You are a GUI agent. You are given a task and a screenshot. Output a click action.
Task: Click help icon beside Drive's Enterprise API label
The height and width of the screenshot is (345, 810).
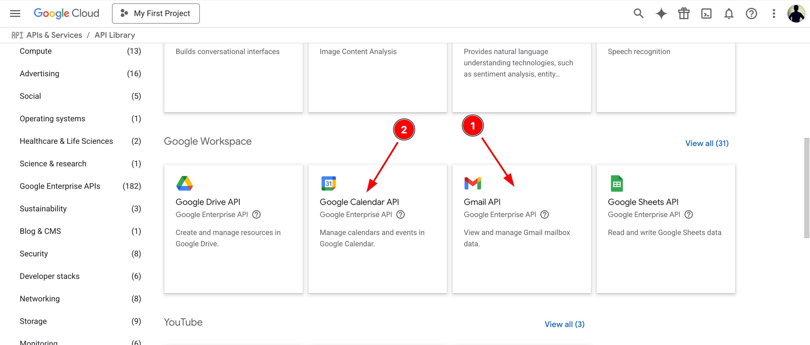[x=257, y=214]
